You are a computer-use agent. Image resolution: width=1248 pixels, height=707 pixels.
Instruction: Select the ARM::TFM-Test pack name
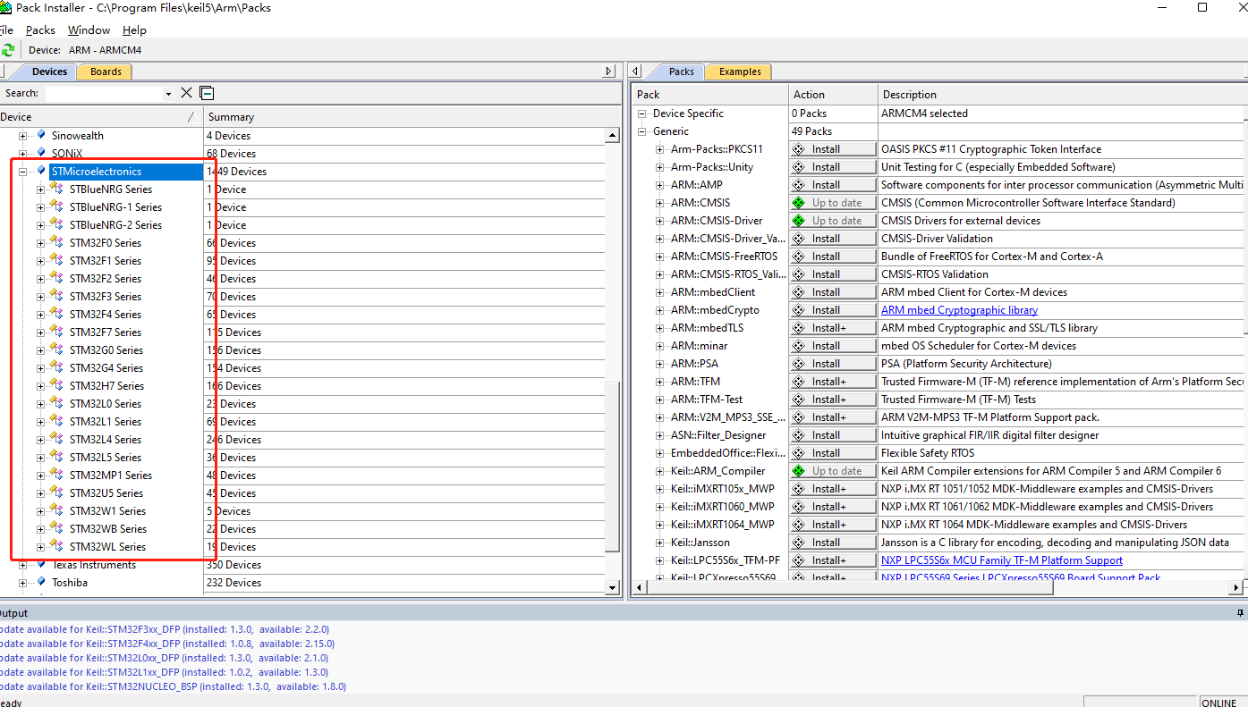707,400
